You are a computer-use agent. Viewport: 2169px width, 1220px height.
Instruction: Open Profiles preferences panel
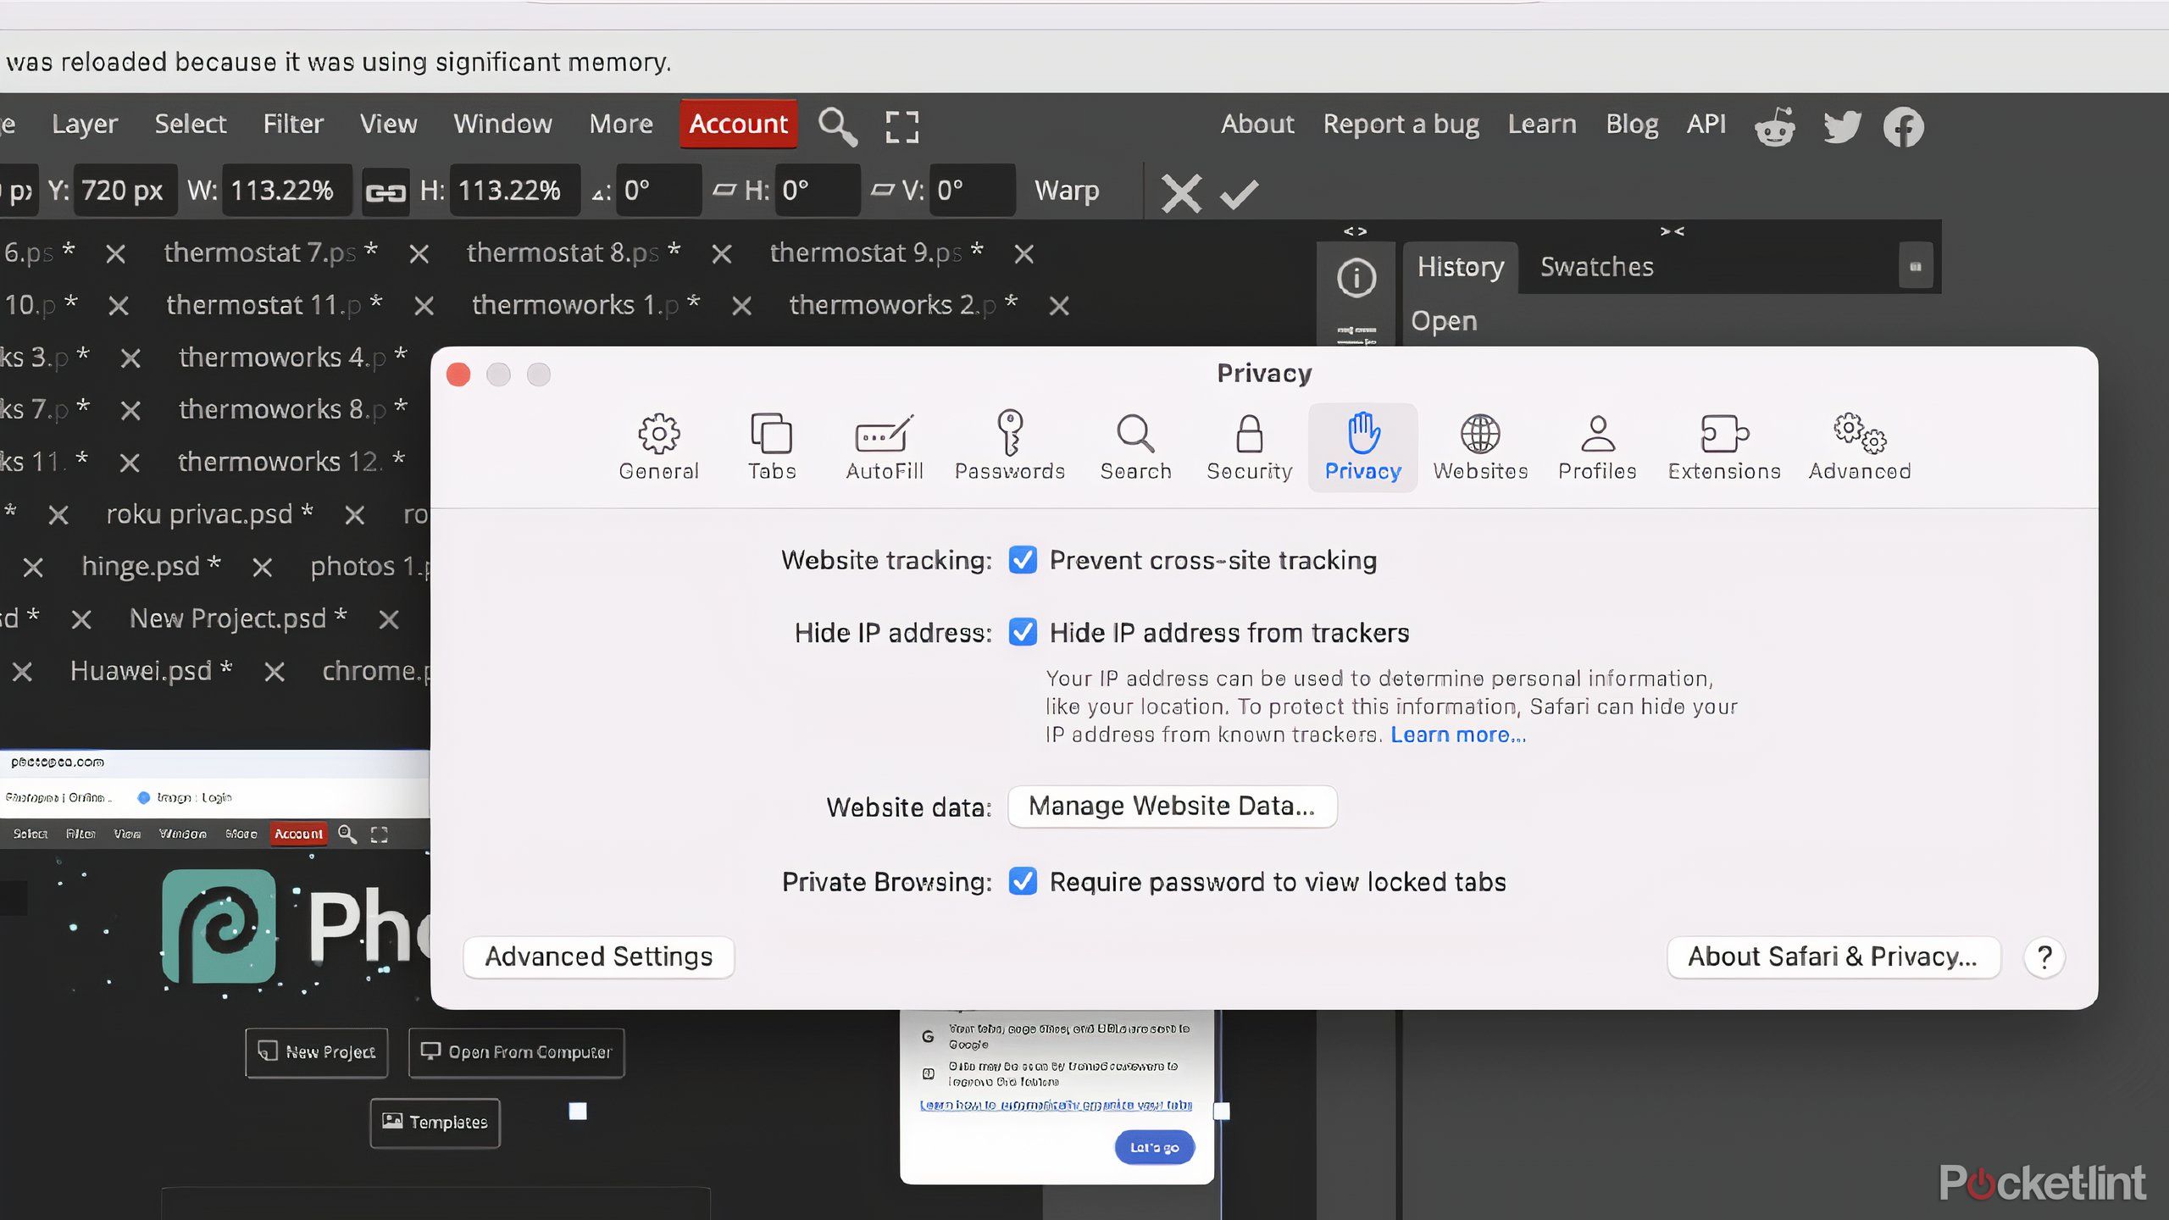click(x=1597, y=446)
